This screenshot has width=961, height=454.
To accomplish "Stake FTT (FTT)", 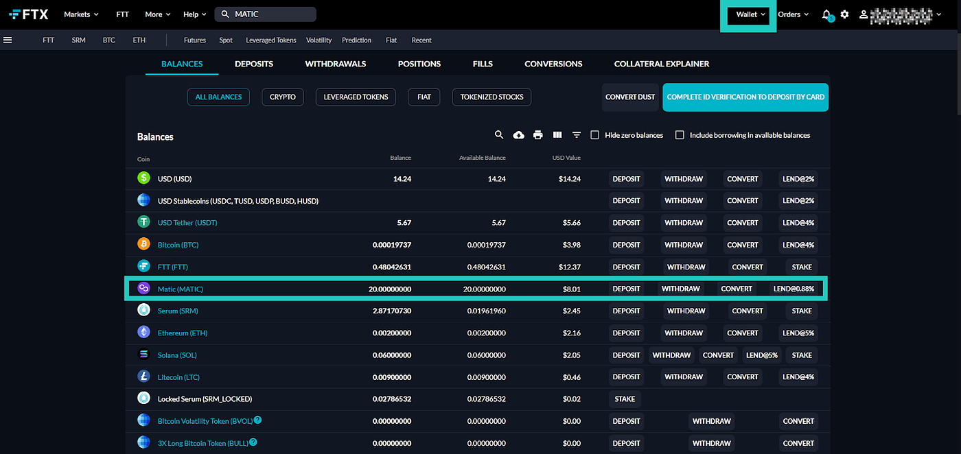I will (802, 267).
